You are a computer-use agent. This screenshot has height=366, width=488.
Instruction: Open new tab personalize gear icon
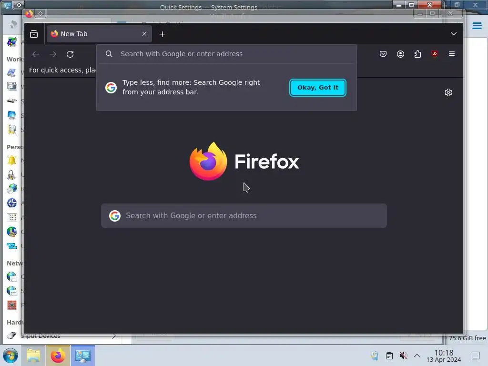[x=448, y=92]
